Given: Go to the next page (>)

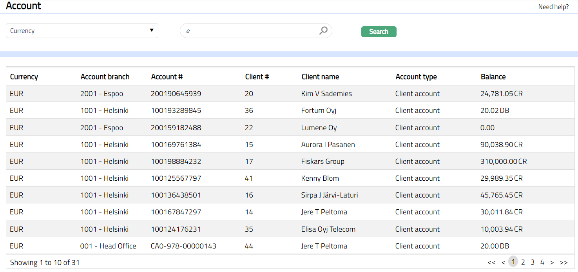Looking at the screenshot, I should (552, 262).
